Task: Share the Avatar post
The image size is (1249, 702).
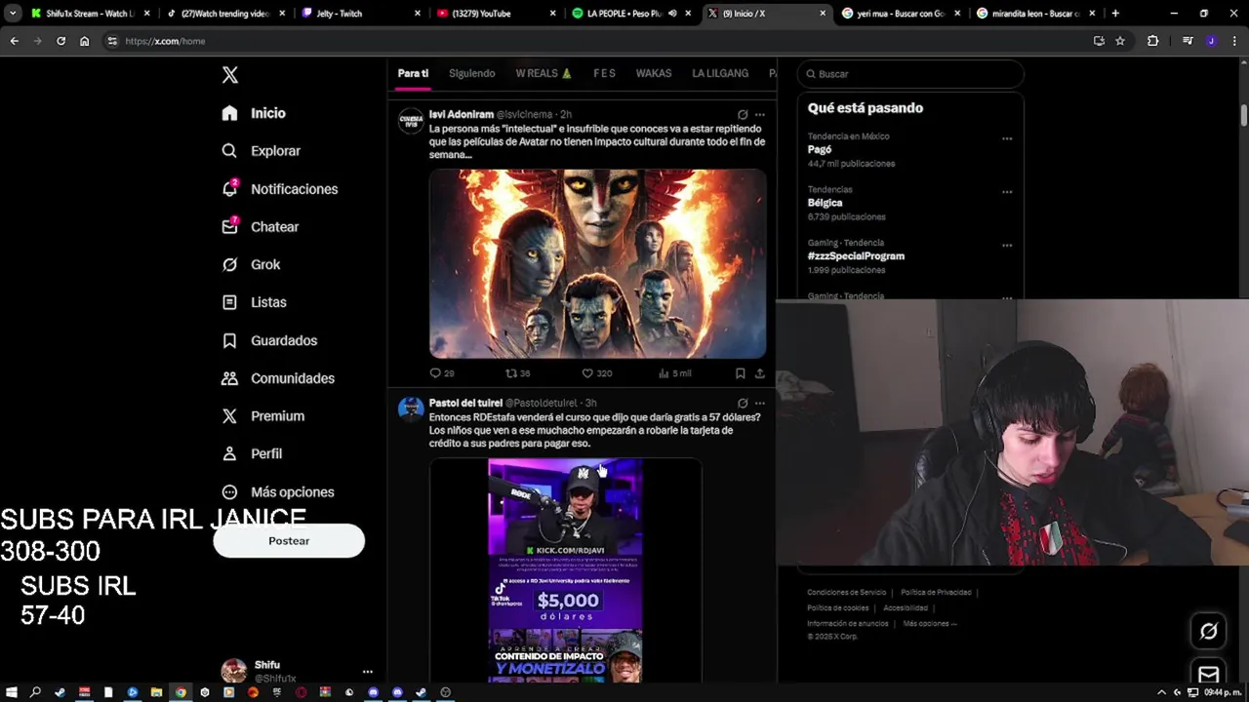Action: coord(760,373)
